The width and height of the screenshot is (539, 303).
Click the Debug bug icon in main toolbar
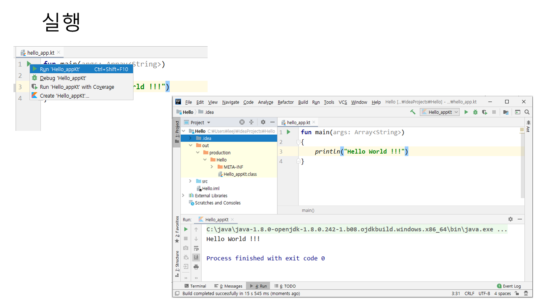point(475,112)
